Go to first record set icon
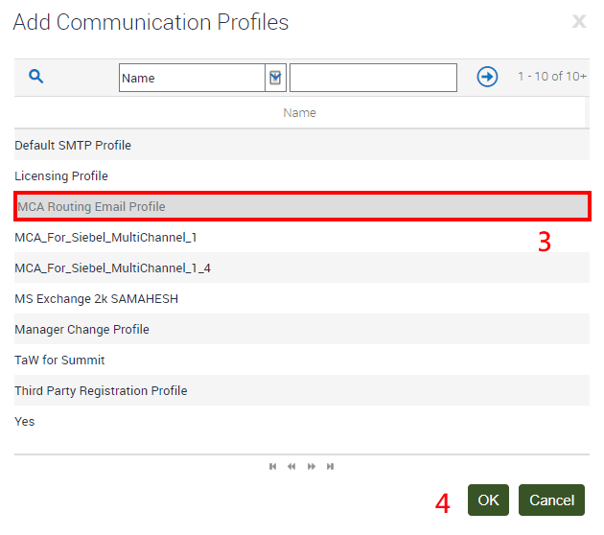The height and width of the screenshot is (535, 604). 272,466
